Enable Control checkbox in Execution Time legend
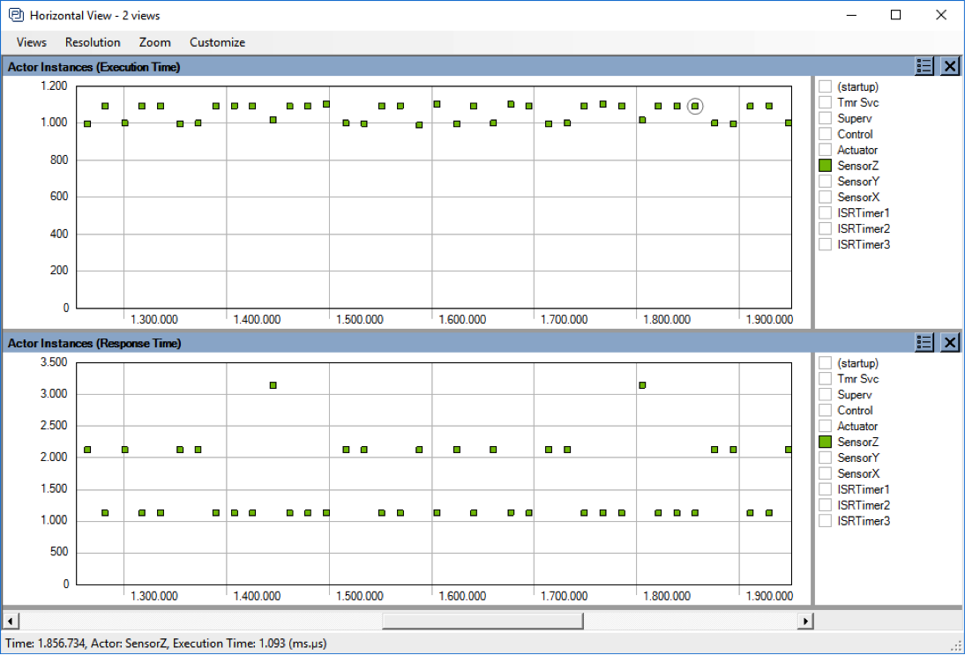The width and height of the screenshot is (965, 655). [826, 134]
